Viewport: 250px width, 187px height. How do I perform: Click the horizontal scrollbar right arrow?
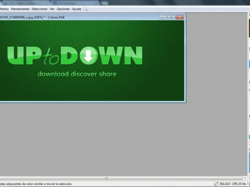pyautogui.click(x=245, y=178)
